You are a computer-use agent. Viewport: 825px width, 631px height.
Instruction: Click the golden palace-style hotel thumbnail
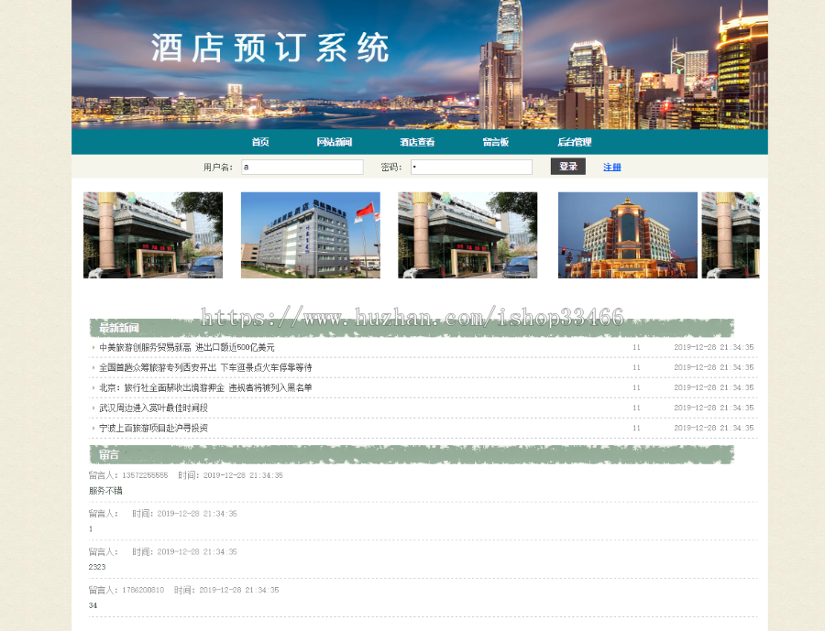click(x=627, y=234)
